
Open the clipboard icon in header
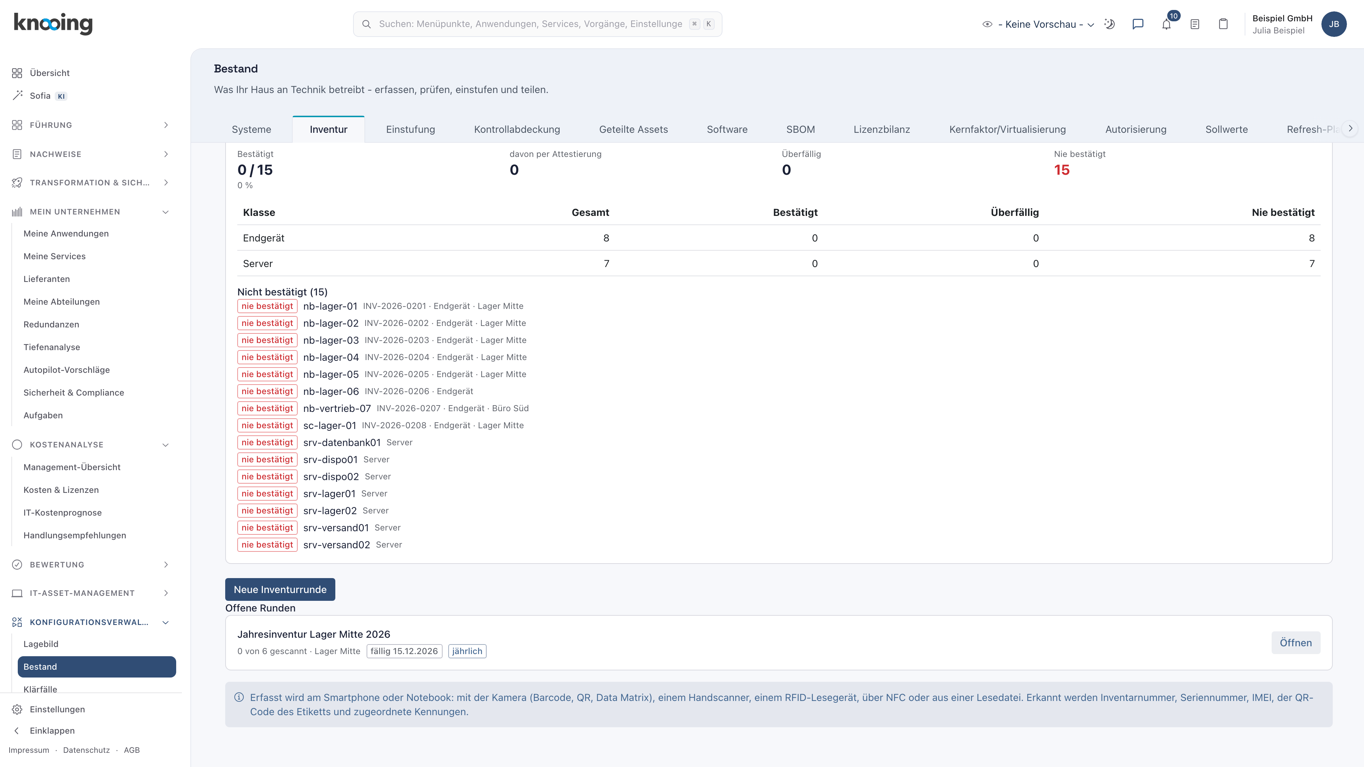[x=1223, y=25]
